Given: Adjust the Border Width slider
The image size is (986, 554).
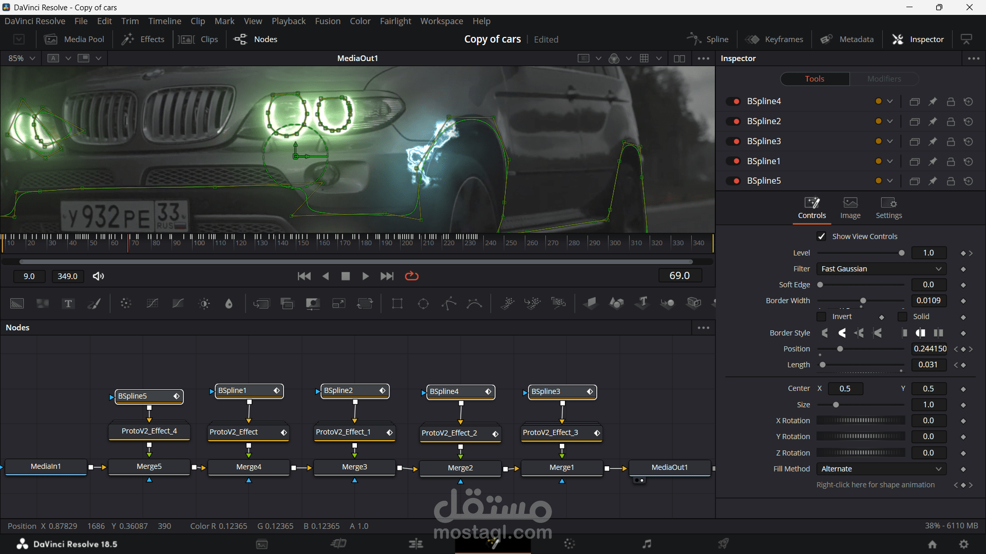Looking at the screenshot, I should click(x=863, y=301).
